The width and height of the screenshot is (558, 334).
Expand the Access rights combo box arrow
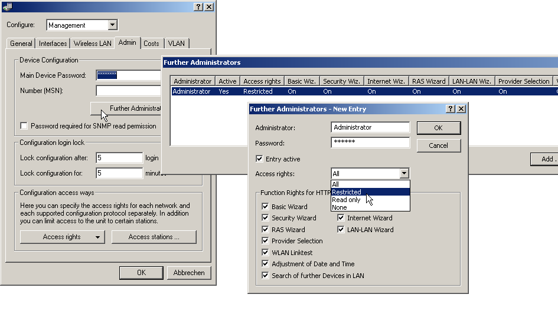click(x=404, y=174)
